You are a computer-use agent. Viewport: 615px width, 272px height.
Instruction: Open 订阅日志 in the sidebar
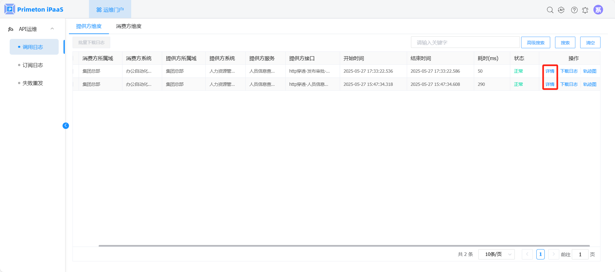tap(33, 65)
